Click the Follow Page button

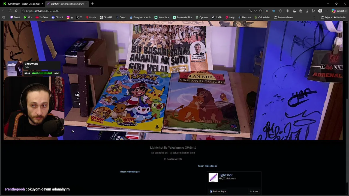pyautogui.click(x=218, y=191)
